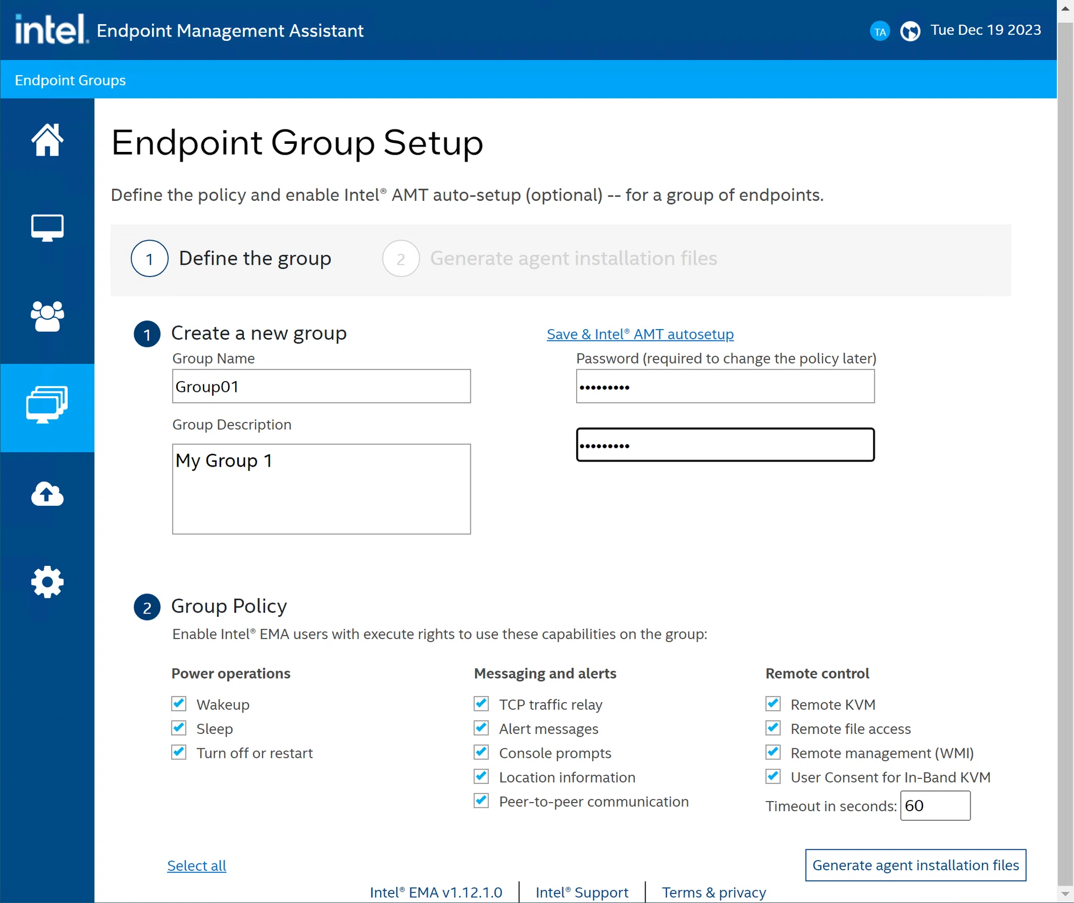The width and height of the screenshot is (1074, 903).
Task: Click Generate agent installation files button
Action: [x=916, y=865]
